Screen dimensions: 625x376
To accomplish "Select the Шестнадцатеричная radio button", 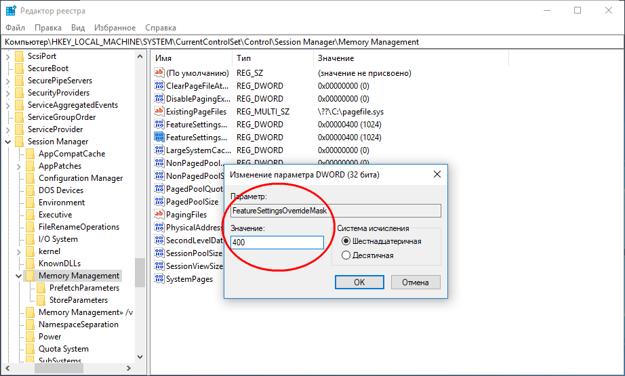I will pyautogui.click(x=346, y=241).
